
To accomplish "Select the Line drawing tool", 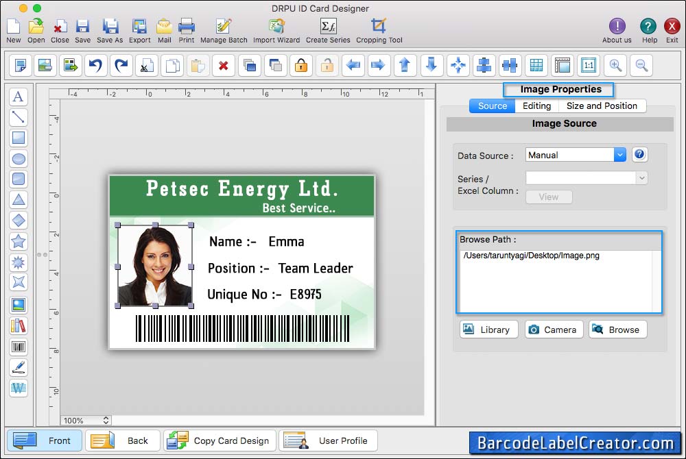I will click(19, 117).
